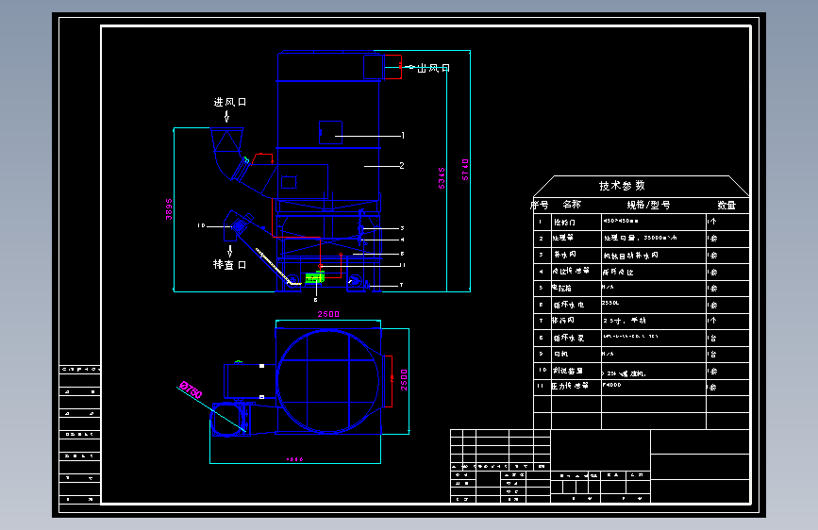818x530 pixels.
Task: Select the 进风口 label on the drawing
Action: (x=230, y=102)
